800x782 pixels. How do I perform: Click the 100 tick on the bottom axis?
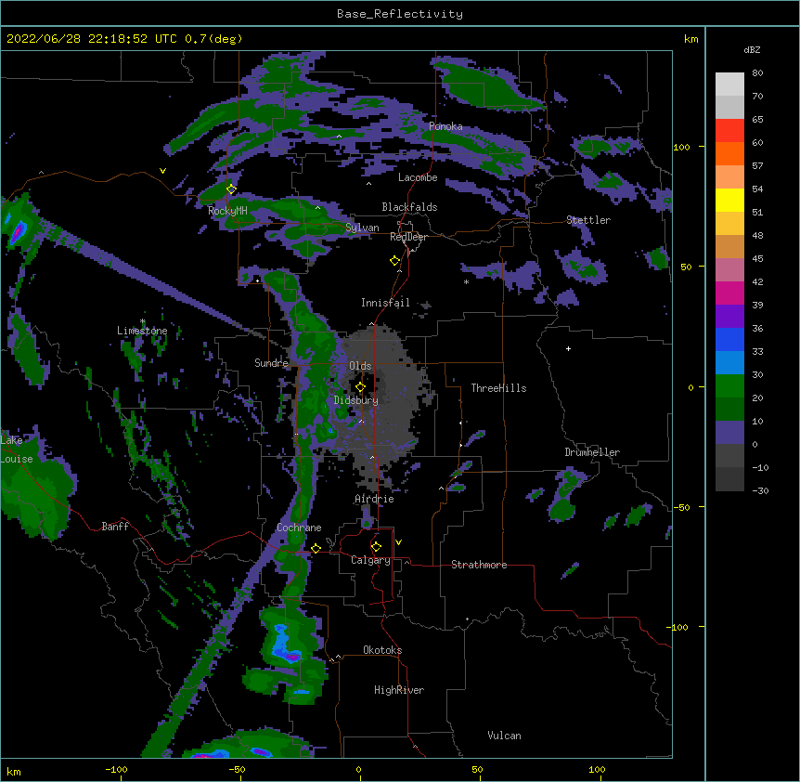[597, 769]
